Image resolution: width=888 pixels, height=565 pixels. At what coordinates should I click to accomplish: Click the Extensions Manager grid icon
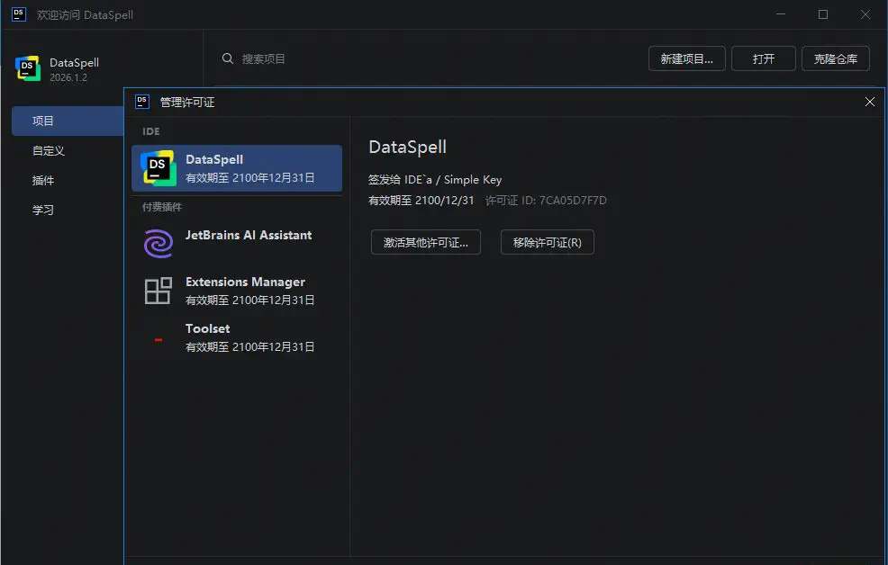click(x=158, y=291)
